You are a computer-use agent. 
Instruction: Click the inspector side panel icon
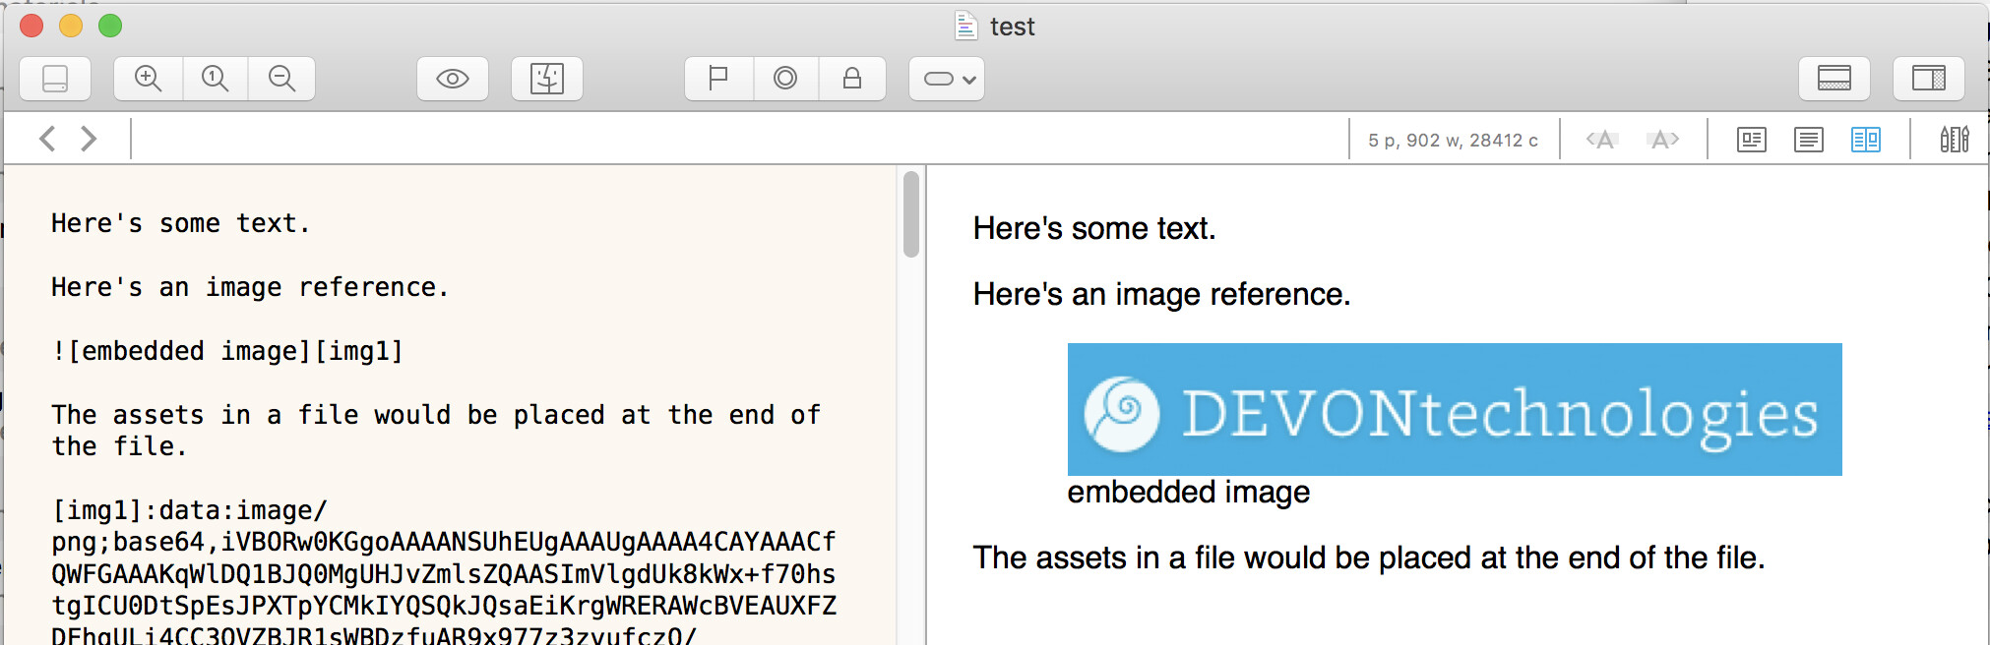(x=1929, y=79)
